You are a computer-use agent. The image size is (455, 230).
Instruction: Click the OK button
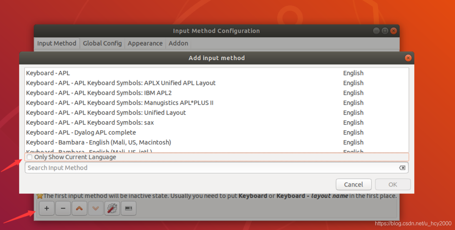393,185
